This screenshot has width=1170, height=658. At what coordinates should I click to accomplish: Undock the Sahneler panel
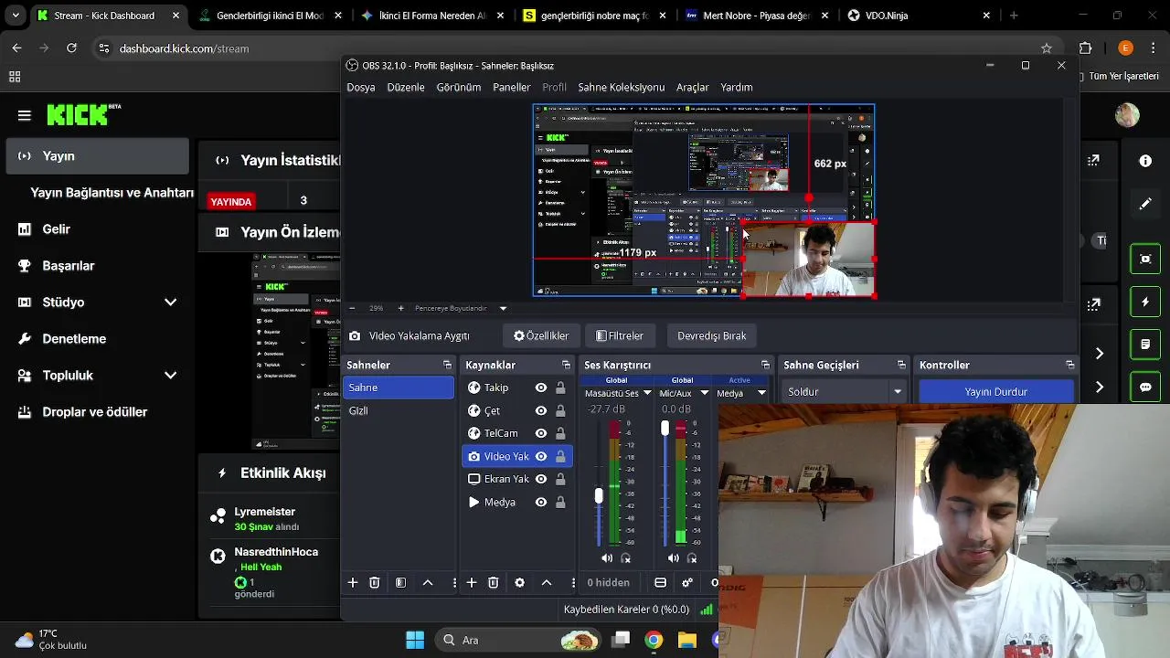(x=447, y=365)
